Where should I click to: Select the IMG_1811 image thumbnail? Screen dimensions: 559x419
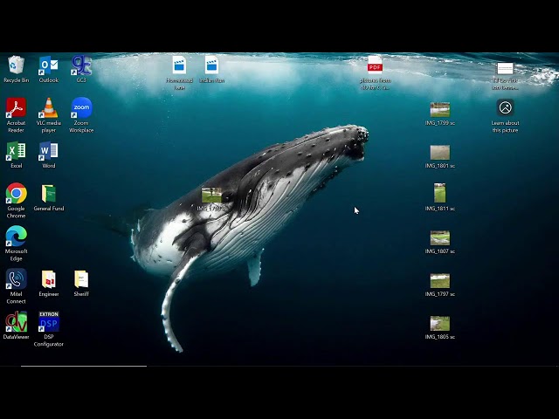click(x=440, y=193)
